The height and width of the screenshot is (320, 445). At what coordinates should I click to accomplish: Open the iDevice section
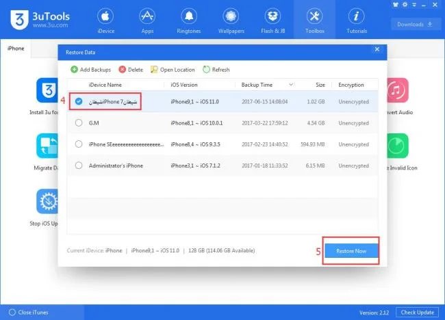pos(105,21)
